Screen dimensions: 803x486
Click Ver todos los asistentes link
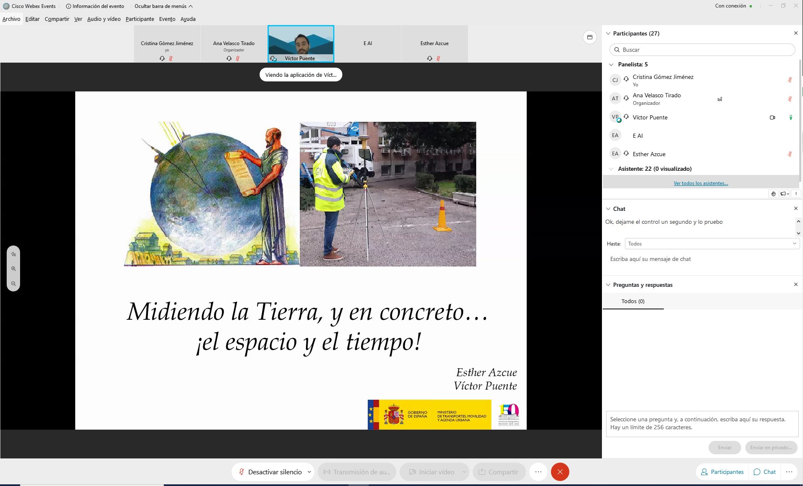pyautogui.click(x=701, y=183)
